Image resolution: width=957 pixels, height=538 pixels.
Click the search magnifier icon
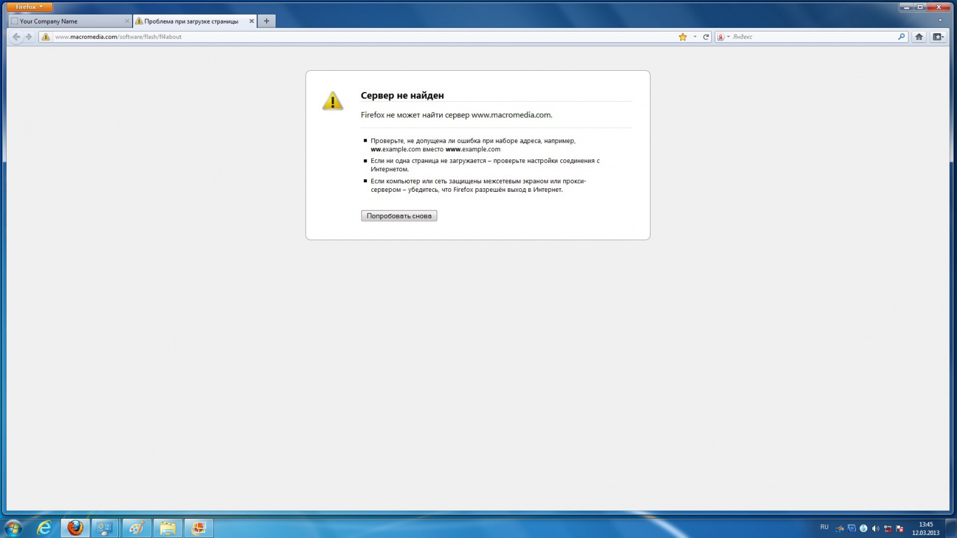pyautogui.click(x=901, y=37)
